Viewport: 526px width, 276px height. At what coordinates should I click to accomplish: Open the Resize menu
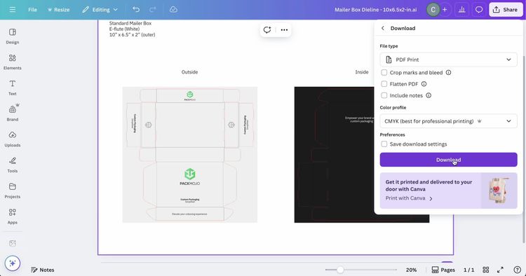pos(58,10)
